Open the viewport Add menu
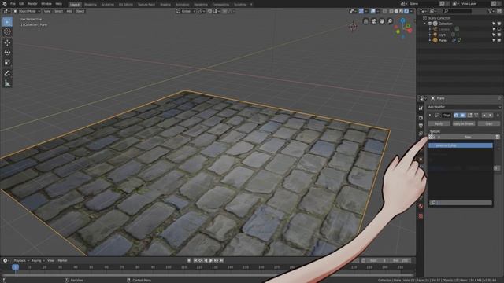 (69, 11)
